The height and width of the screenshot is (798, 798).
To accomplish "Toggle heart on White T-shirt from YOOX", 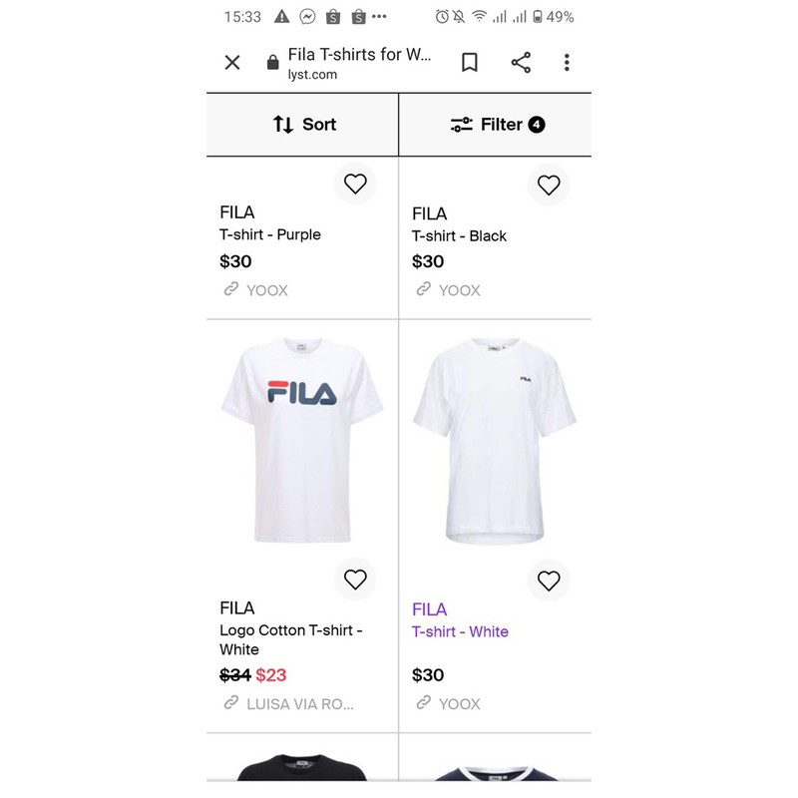I will [549, 580].
